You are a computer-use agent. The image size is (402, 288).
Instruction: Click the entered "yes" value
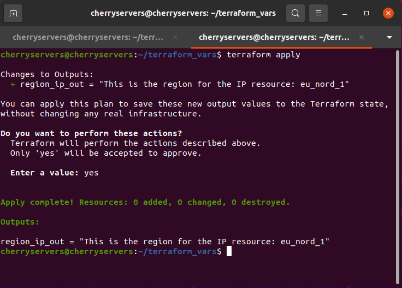91,173
